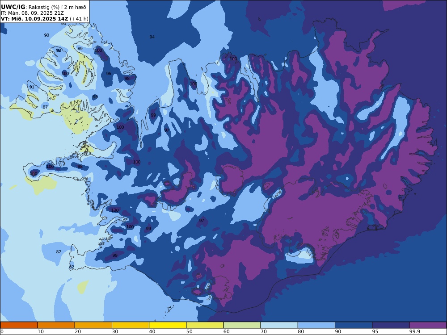Click the '91' humidity value label
Screen dimensions: 447x335
(32, 87)
